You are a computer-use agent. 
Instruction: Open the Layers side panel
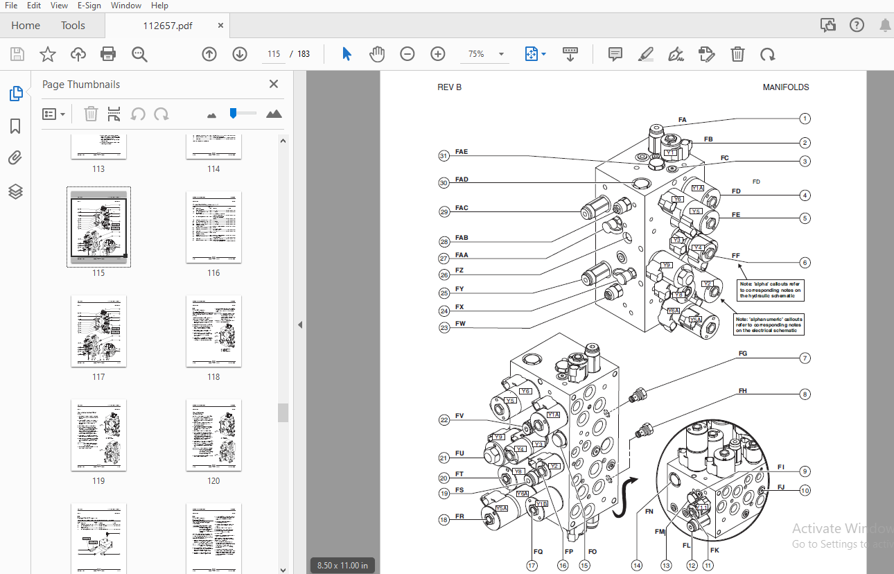click(15, 191)
